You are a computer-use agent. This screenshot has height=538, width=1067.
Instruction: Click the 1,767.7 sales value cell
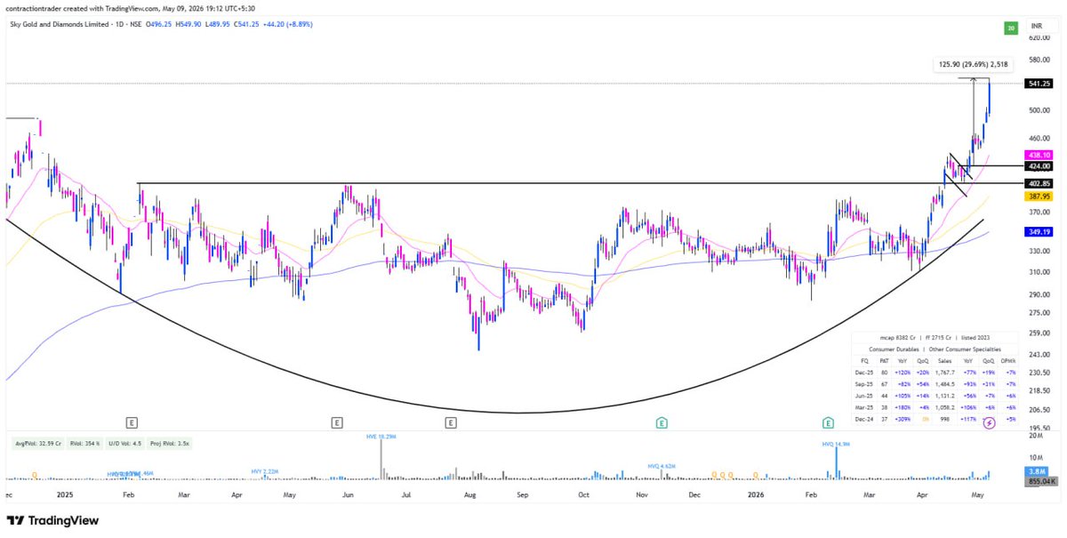point(944,373)
